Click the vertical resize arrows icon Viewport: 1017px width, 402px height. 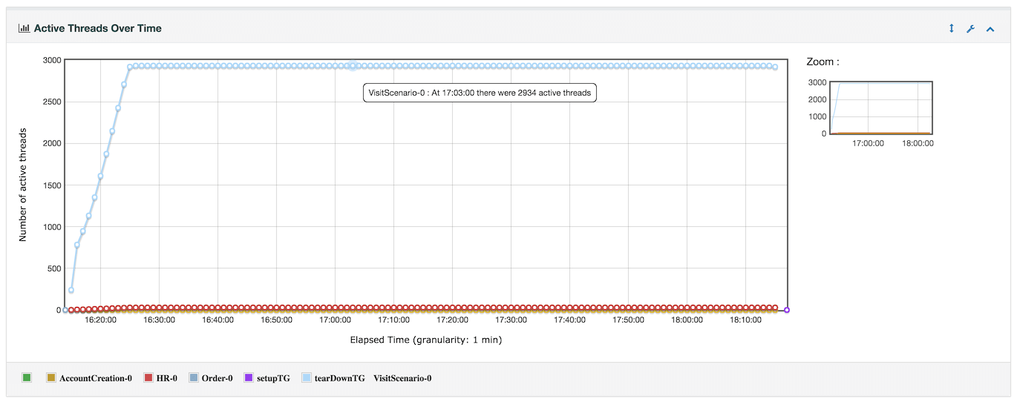coord(951,28)
